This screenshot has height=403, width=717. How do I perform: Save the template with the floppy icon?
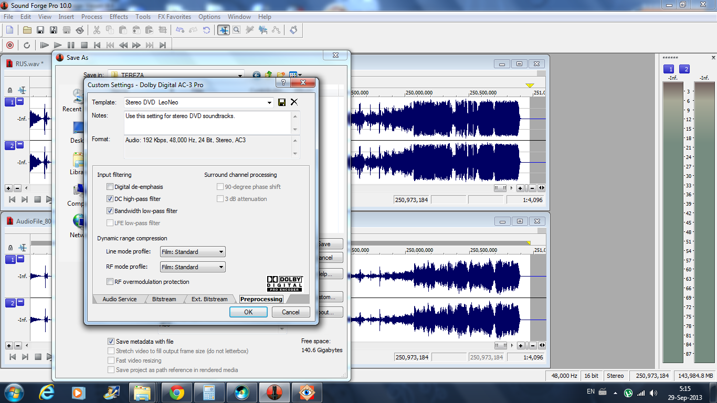(282, 102)
